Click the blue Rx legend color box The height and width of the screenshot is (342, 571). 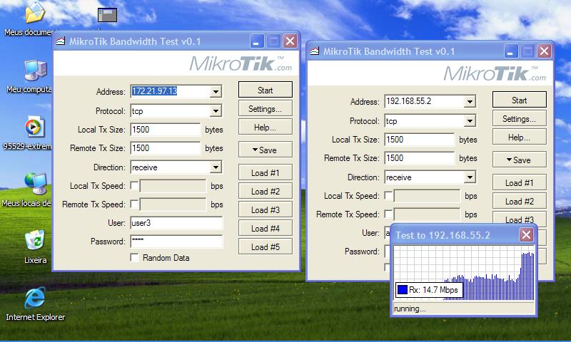click(x=402, y=290)
